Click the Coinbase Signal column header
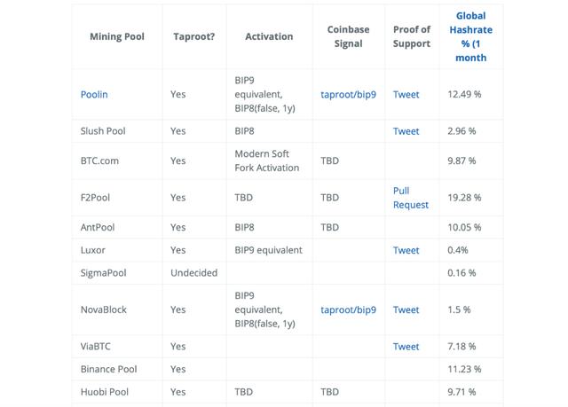The image size is (568, 407). pyautogui.click(x=348, y=36)
